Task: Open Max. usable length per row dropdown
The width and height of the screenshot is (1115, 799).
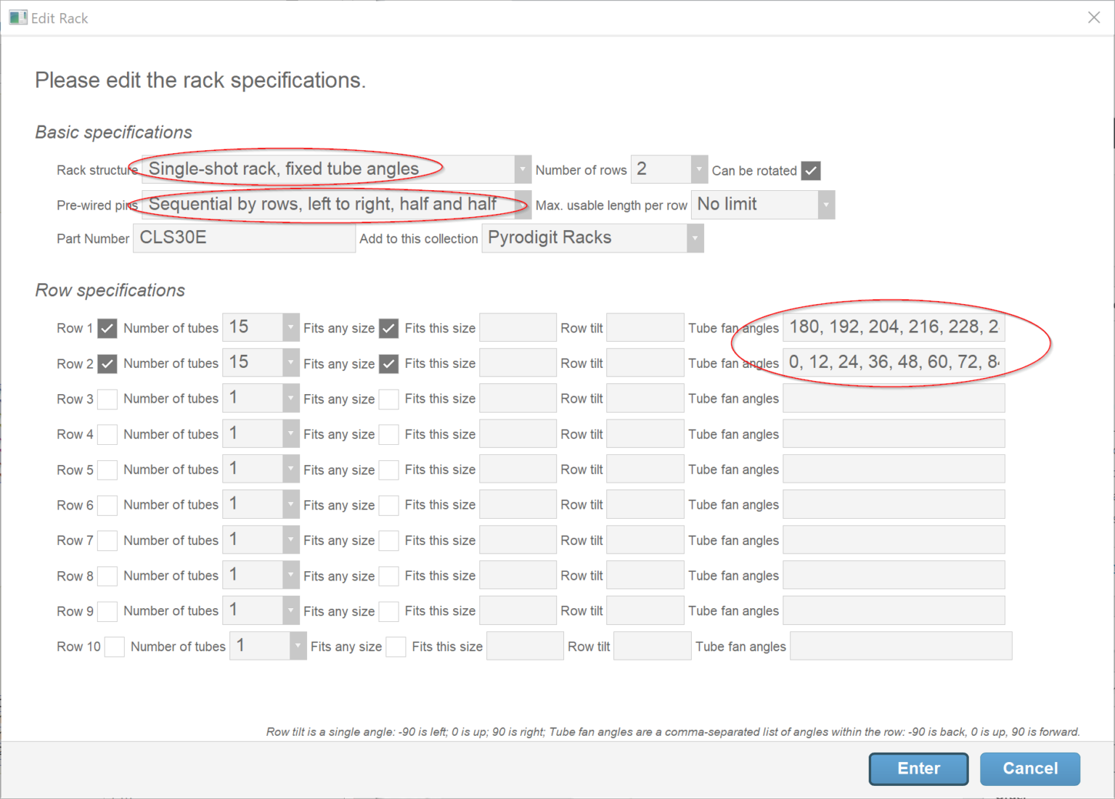Action: [x=825, y=205]
